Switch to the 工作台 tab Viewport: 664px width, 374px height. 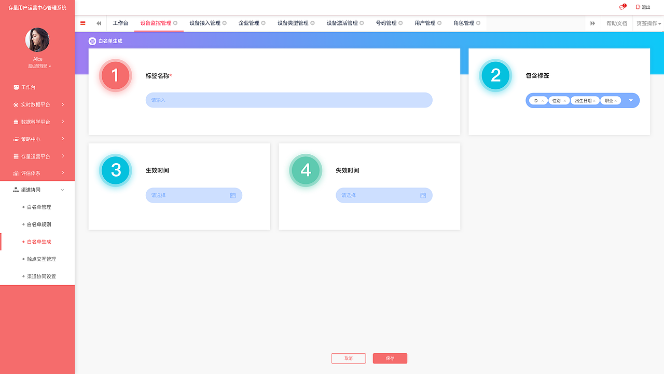[120, 23]
